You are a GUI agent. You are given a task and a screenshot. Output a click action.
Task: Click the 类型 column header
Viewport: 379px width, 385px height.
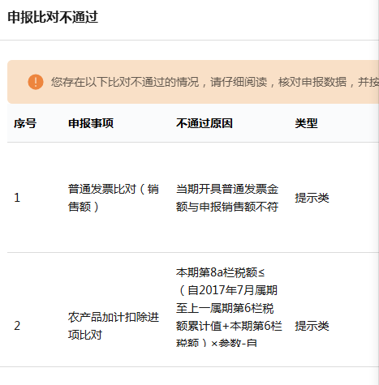pyautogui.click(x=306, y=123)
